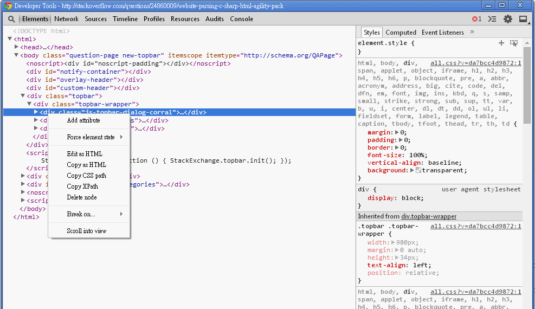Expand the margin property triangle under html, body
This screenshot has height=309, width=535.
[397, 132]
